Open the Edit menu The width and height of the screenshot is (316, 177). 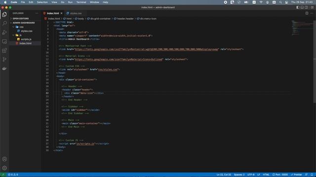31,2
